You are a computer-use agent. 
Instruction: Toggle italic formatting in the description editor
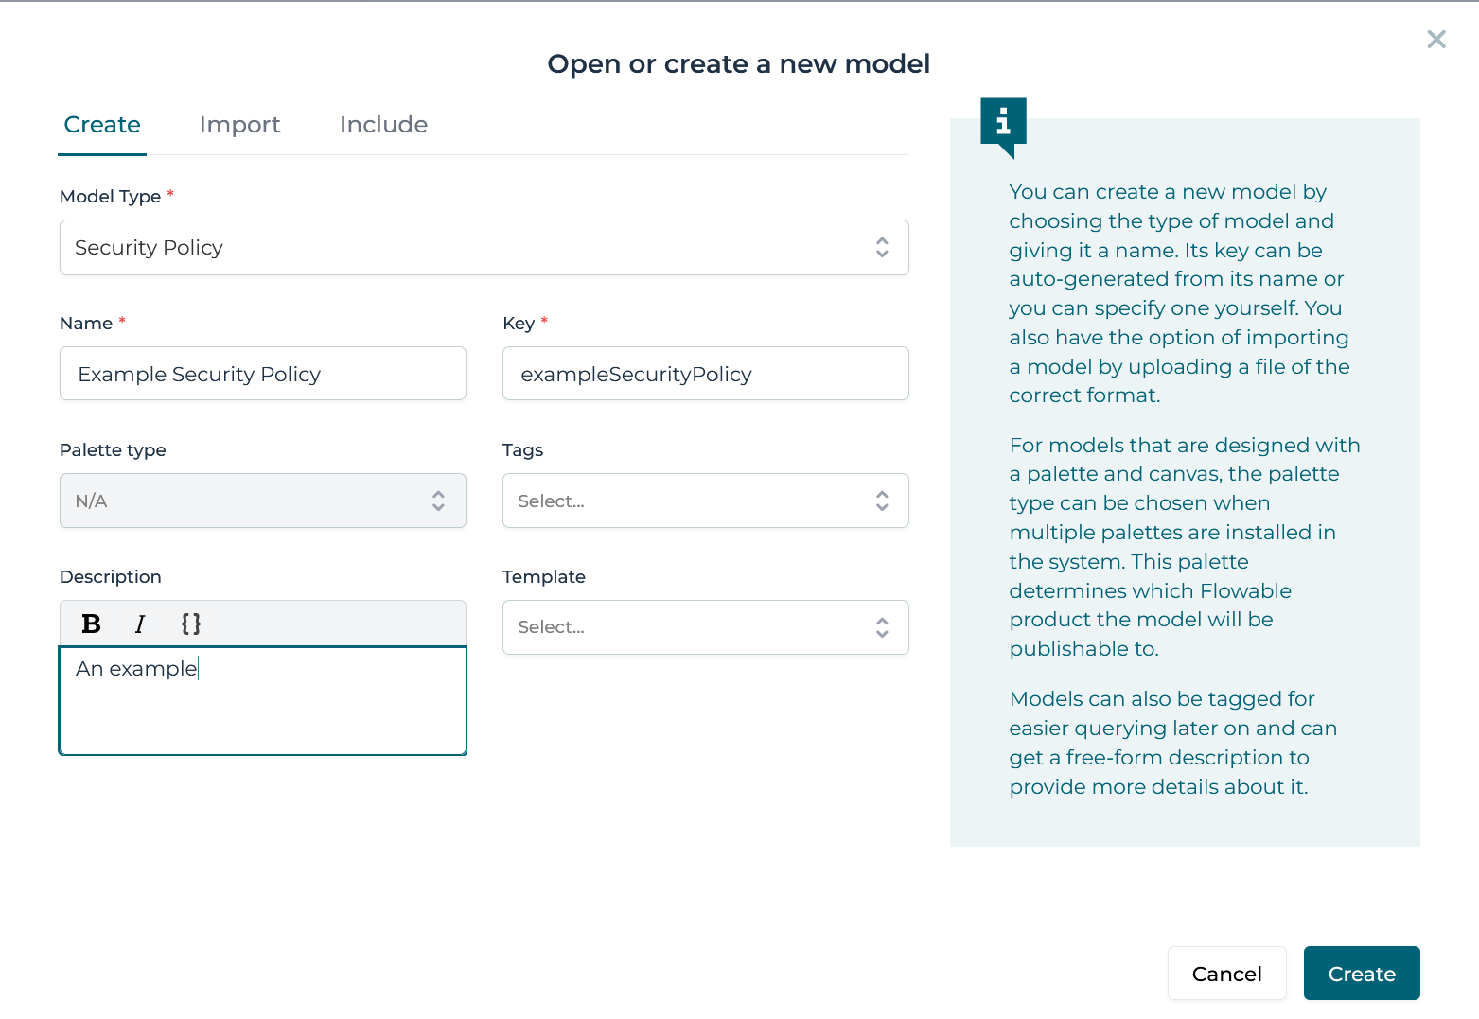pos(140,624)
